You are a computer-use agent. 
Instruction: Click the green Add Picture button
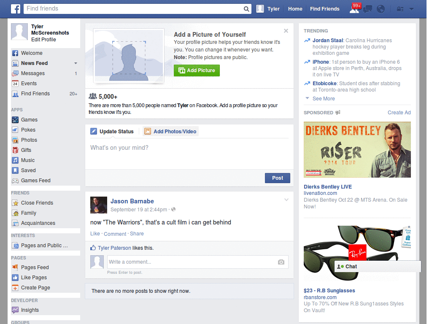point(197,70)
